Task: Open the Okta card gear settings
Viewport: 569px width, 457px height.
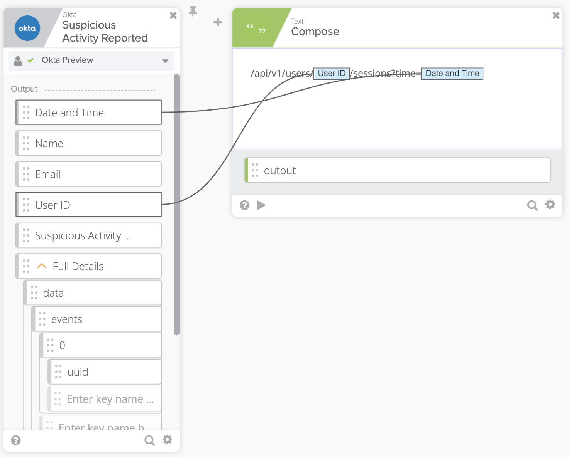Action: [x=167, y=440]
